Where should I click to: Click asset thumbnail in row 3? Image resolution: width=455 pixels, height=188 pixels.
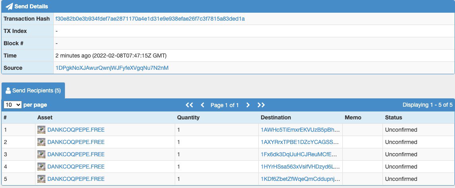coord(41,154)
